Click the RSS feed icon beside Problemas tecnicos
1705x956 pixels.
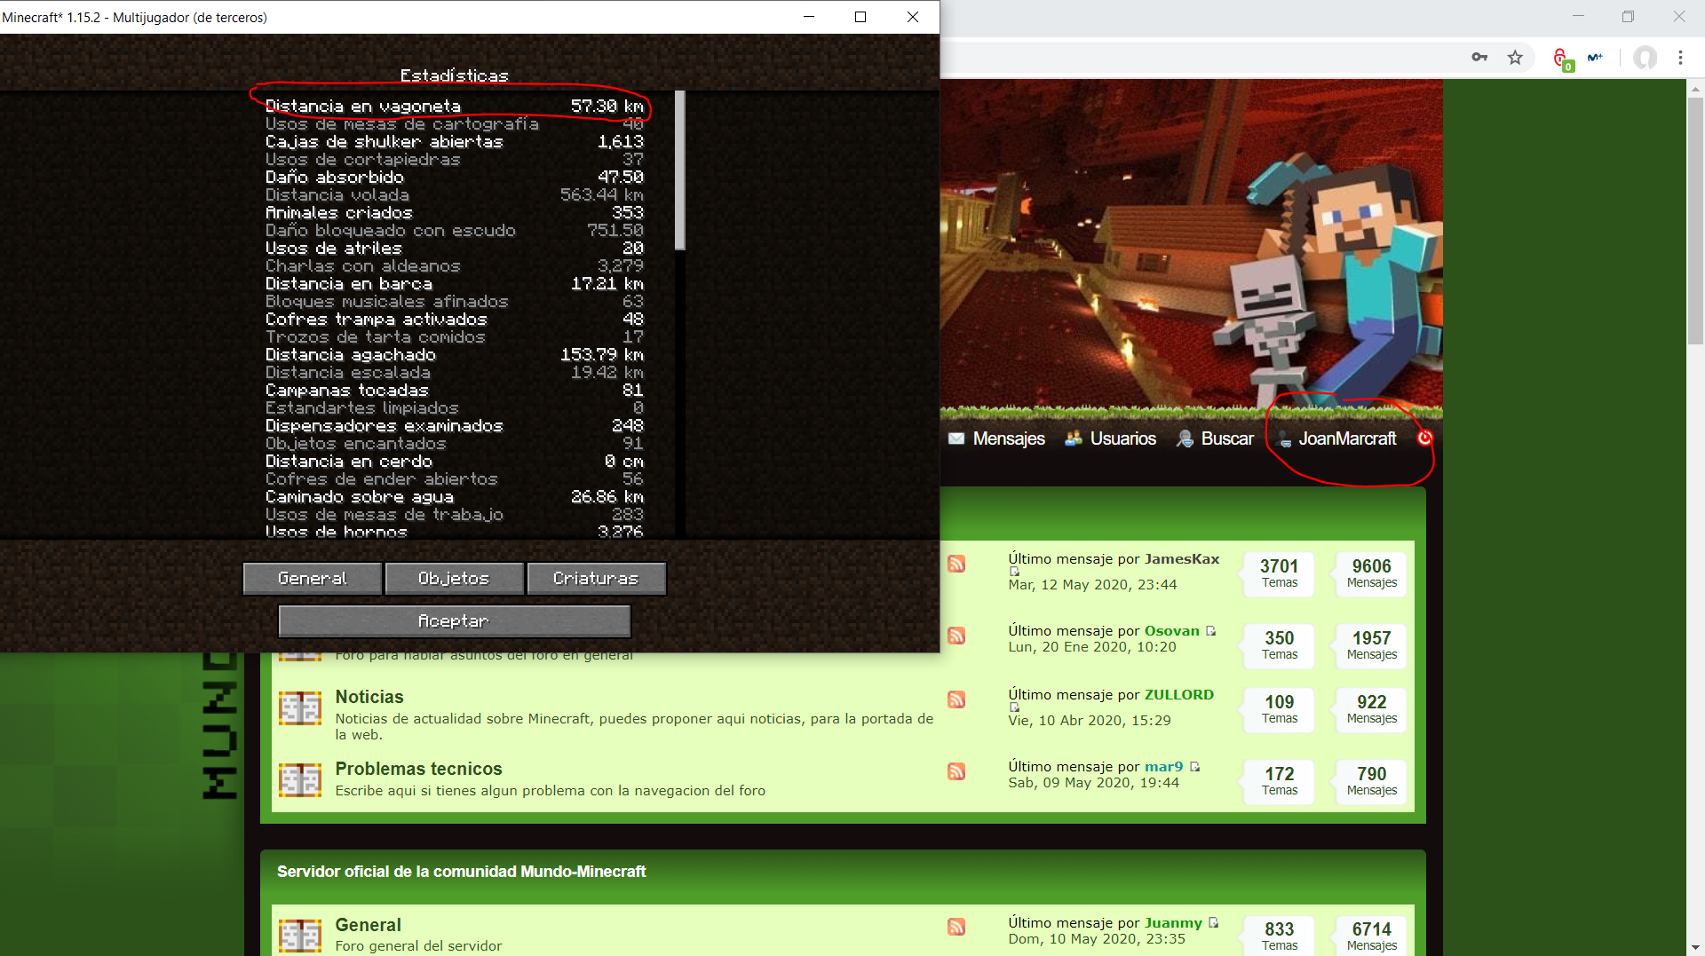956,771
